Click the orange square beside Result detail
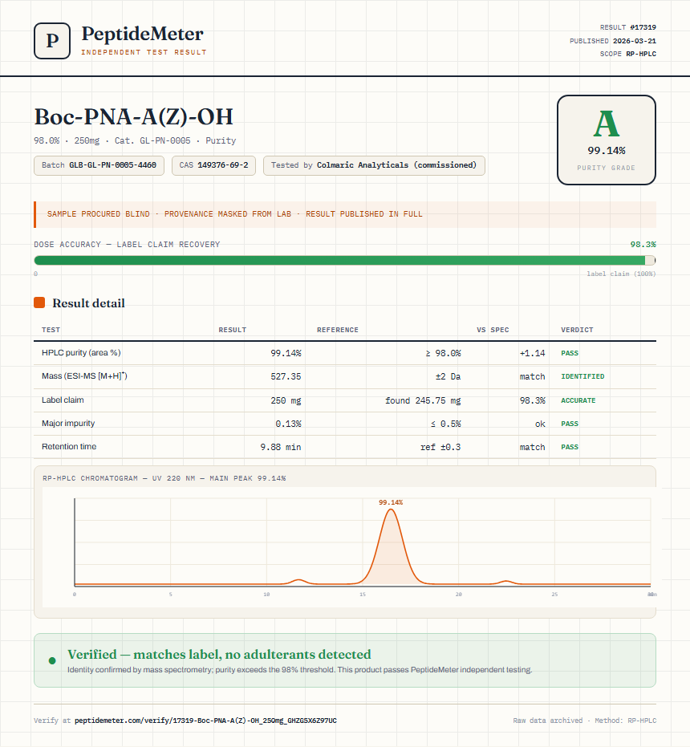 (x=39, y=302)
